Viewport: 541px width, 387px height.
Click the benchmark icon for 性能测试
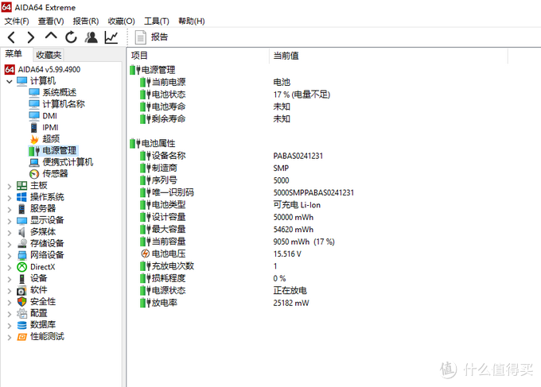(21, 337)
